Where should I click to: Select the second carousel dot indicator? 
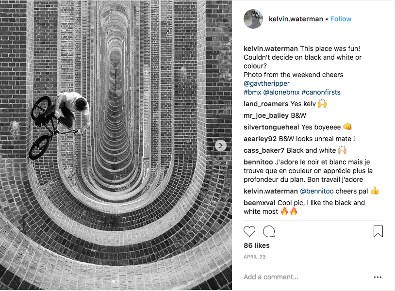tap(119, 281)
